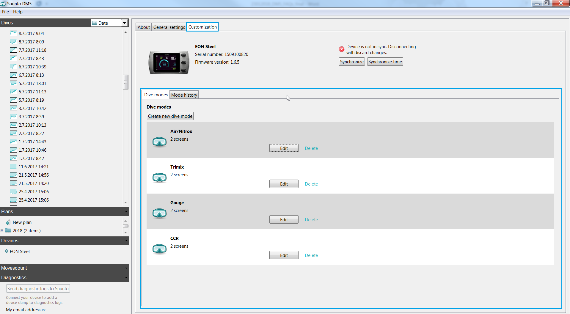Screen dimensions: 570x314
Task: Switch to the About tab
Action: pyautogui.click(x=144, y=27)
